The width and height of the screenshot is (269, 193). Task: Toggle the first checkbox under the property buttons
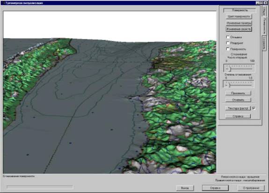click(x=228, y=37)
